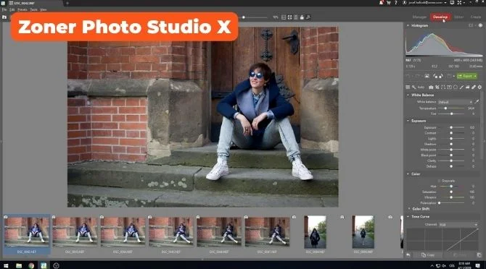The height and width of the screenshot is (269, 486).
Task: Collapse the Color section
Action: pos(408,174)
